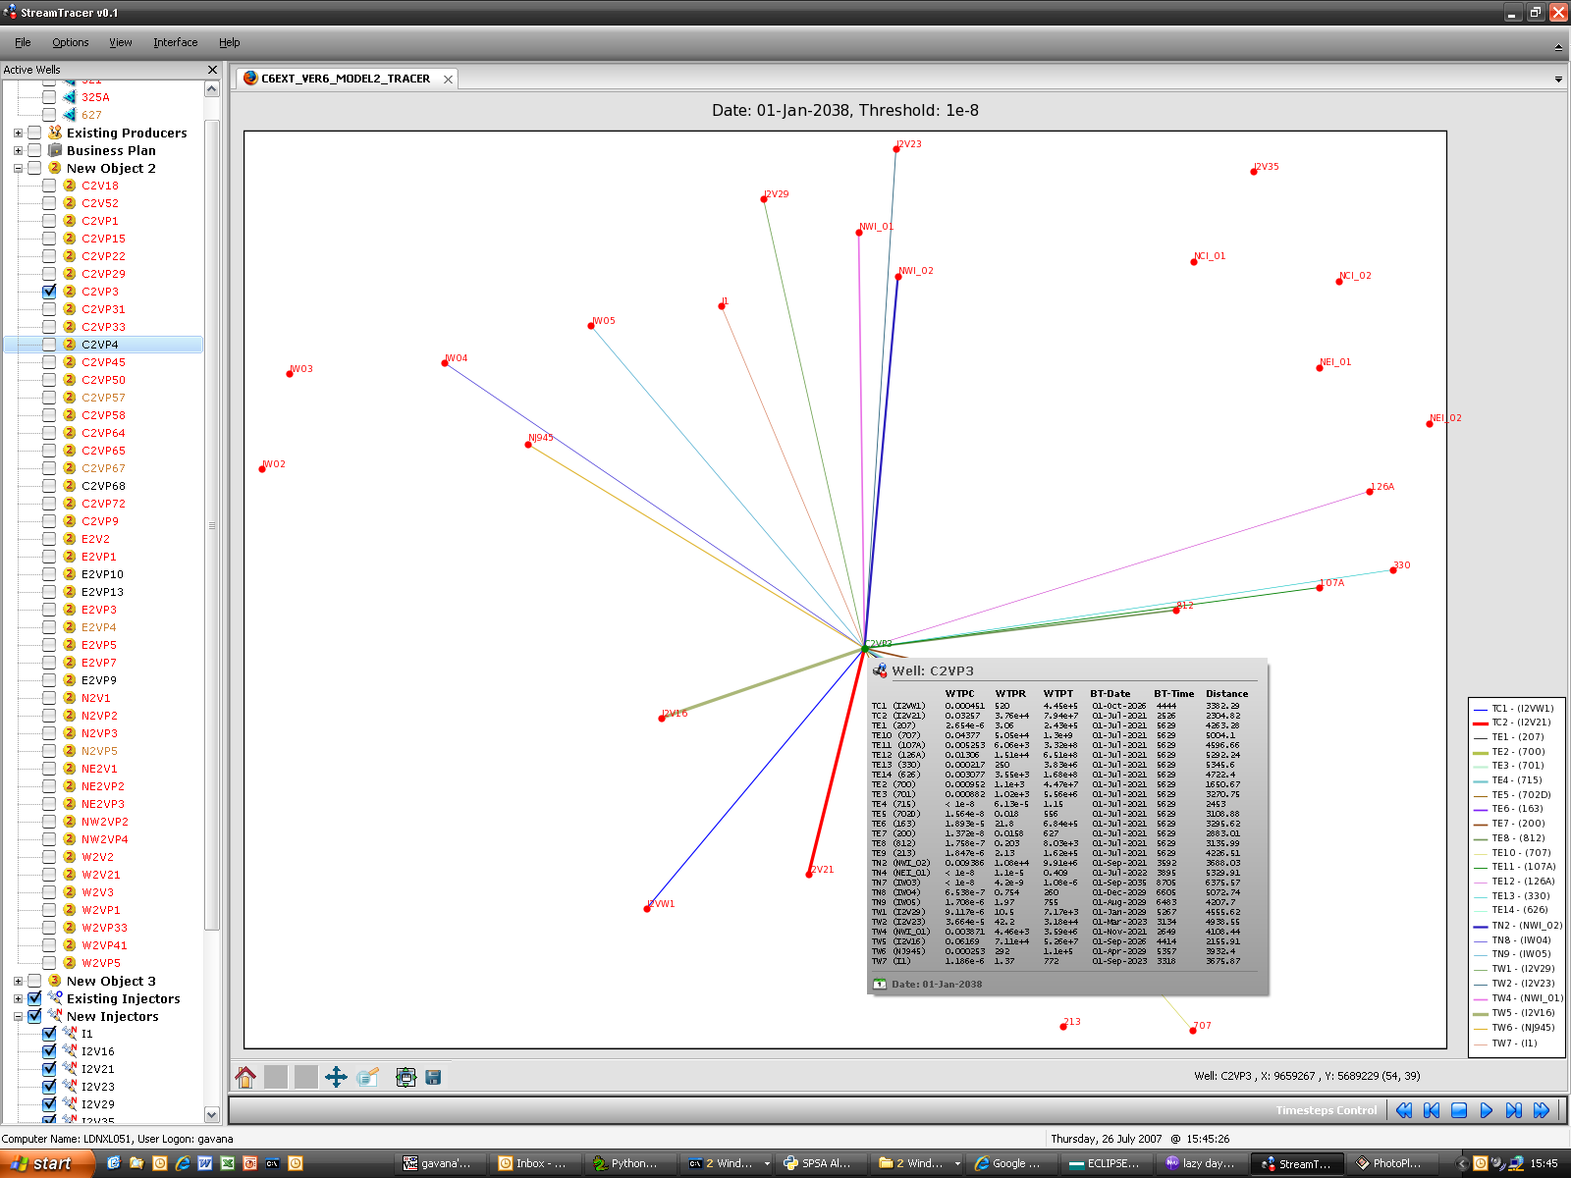Click the fit-to-window icon in toolbar
This screenshot has width=1571, height=1178.
[x=406, y=1077]
